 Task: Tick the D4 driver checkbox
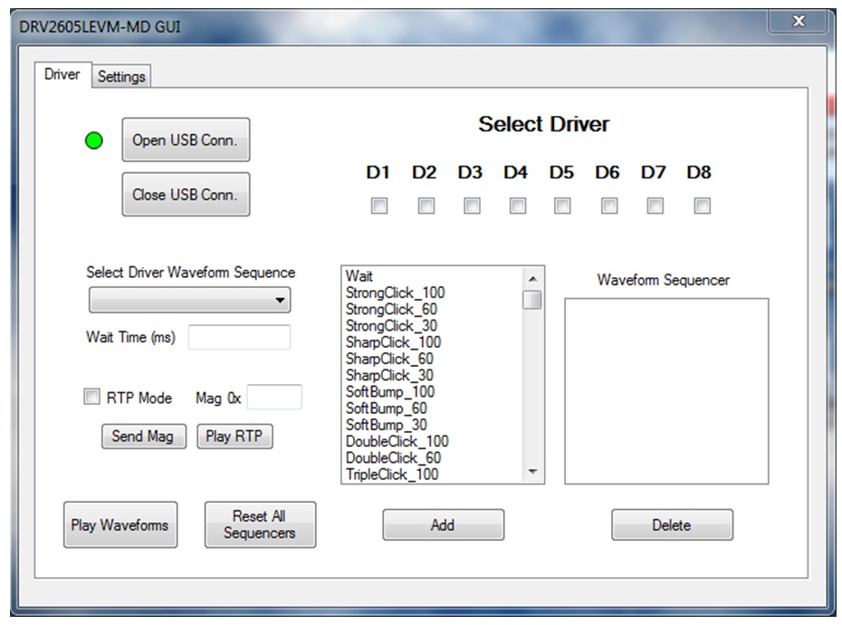518,206
